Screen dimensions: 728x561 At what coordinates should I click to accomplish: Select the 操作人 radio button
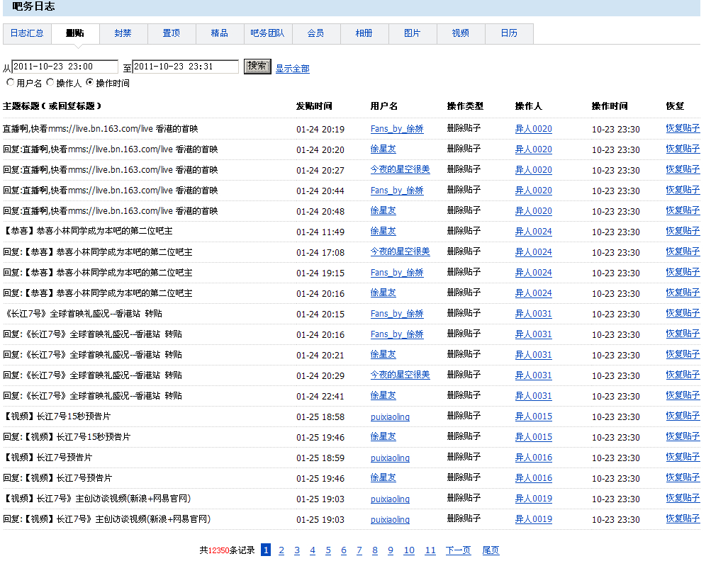point(50,83)
